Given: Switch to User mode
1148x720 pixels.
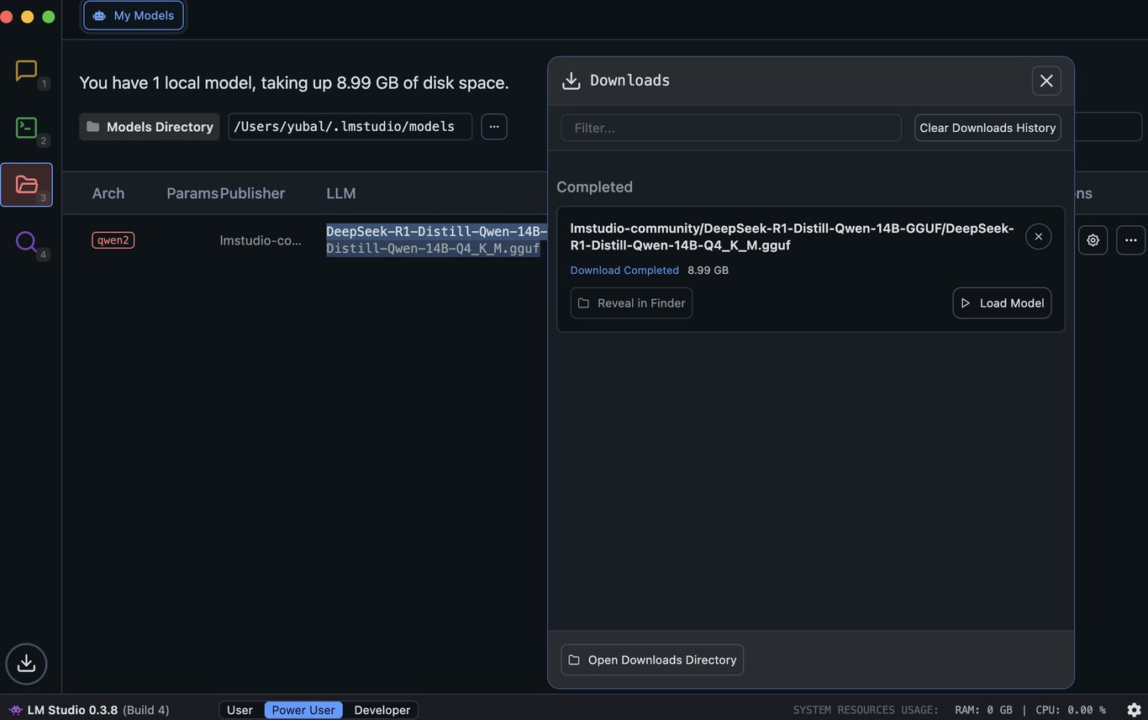Looking at the screenshot, I should [x=240, y=709].
